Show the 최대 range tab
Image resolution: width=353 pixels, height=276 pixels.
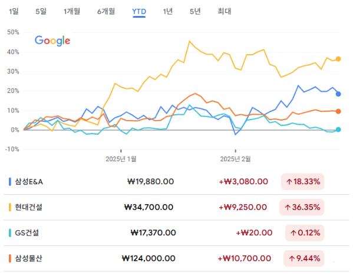pyautogui.click(x=225, y=11)
